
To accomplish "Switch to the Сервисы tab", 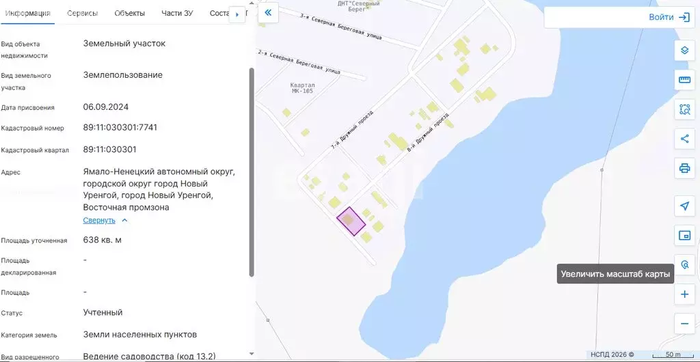I will (82, 14).
